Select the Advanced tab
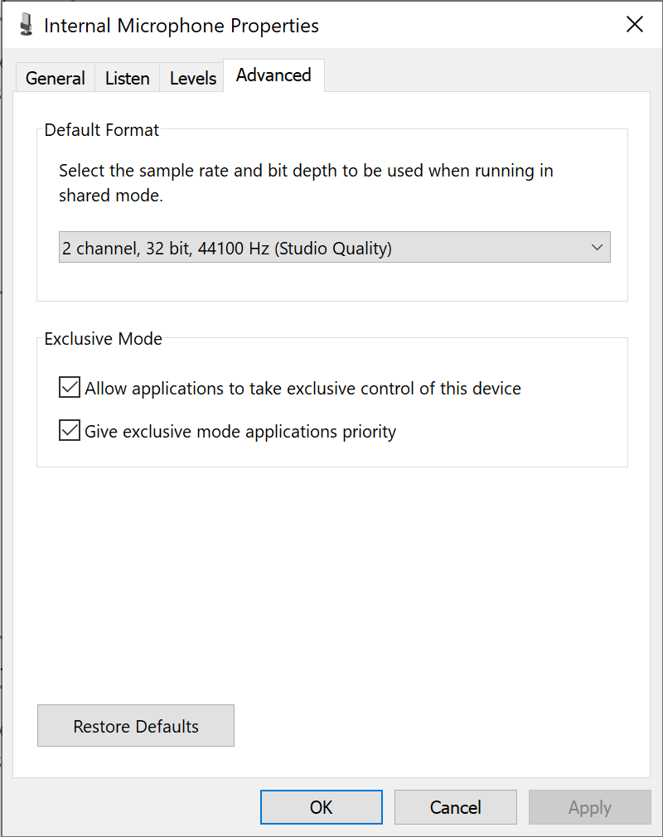Viewport: 663px width, 837px height. pos(273,75)
